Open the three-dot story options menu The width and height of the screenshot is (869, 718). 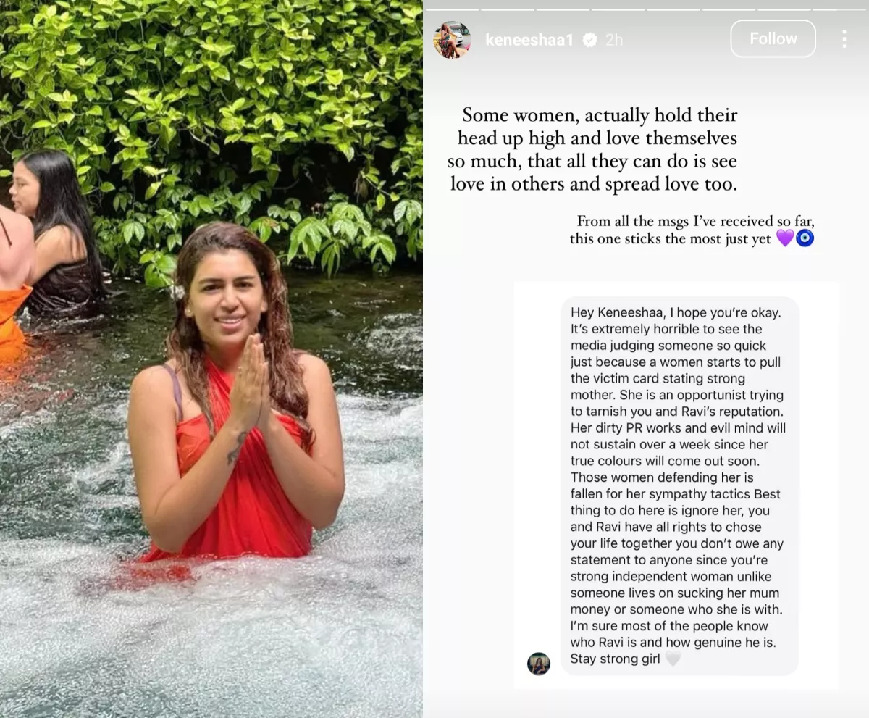pos(844,39)
